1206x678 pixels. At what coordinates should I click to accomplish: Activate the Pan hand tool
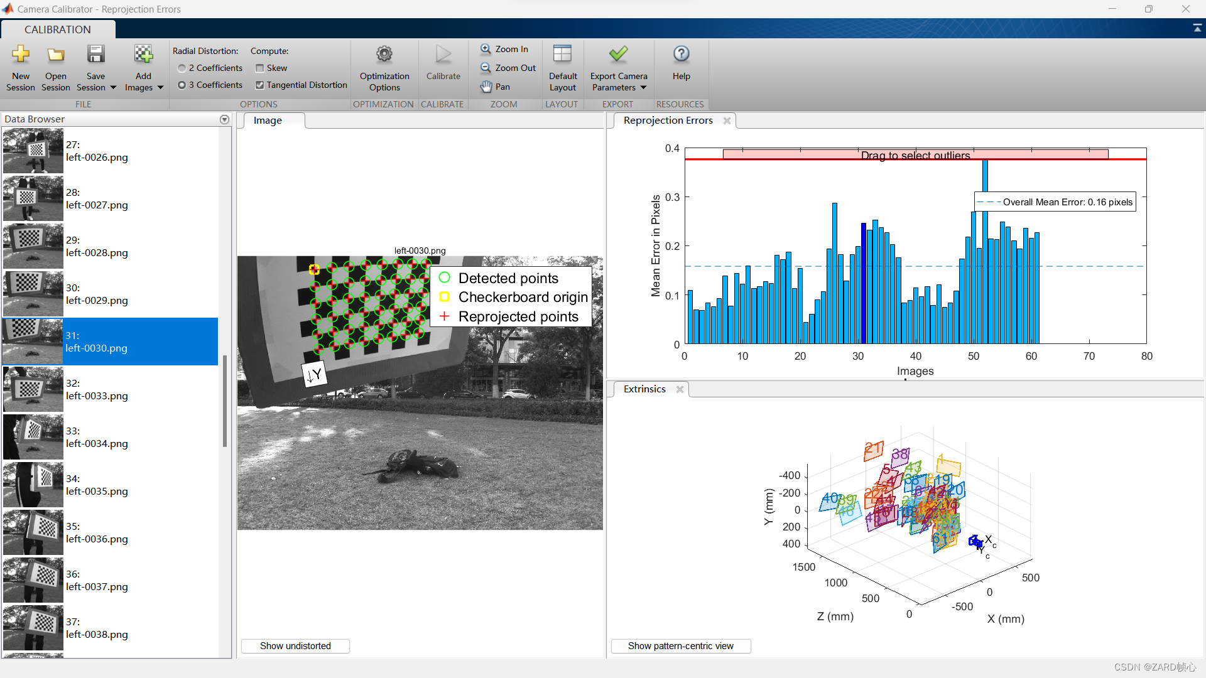click(495, 87)
